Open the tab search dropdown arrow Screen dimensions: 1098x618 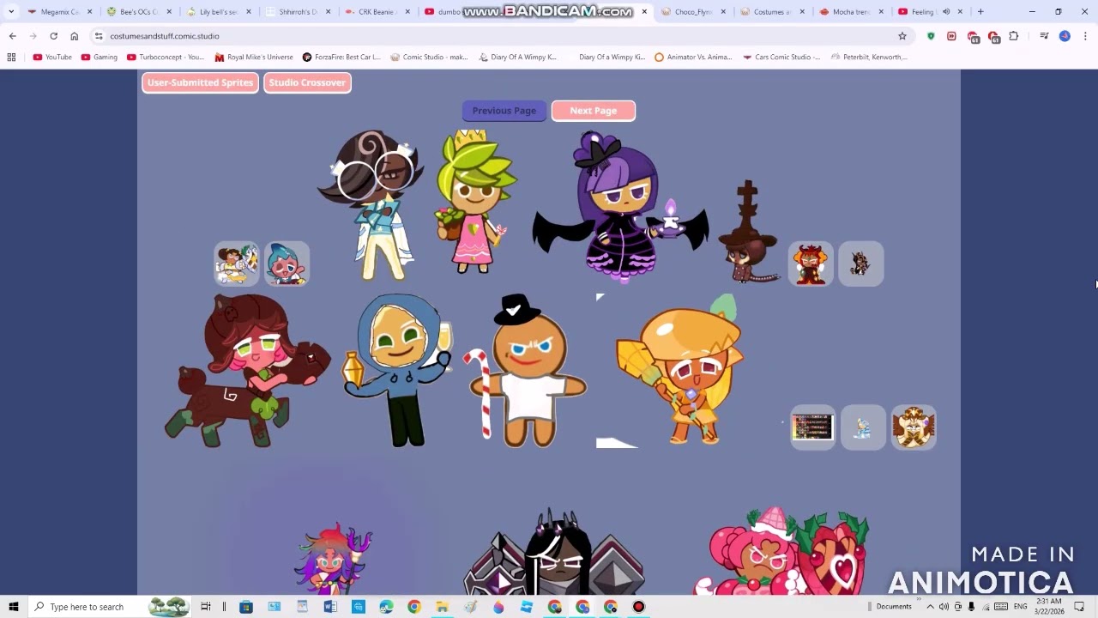pyautogui.click(x=11, y=12)
